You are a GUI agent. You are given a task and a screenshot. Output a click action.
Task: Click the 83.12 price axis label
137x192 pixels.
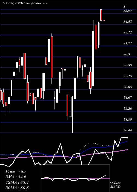point(128,32)
